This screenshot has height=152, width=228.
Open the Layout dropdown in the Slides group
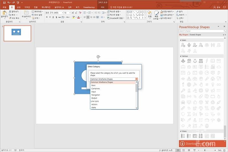pos(37,11)
